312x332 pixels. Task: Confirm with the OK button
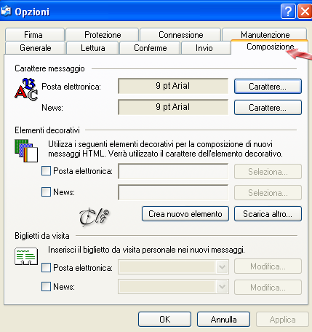point(164,319)
